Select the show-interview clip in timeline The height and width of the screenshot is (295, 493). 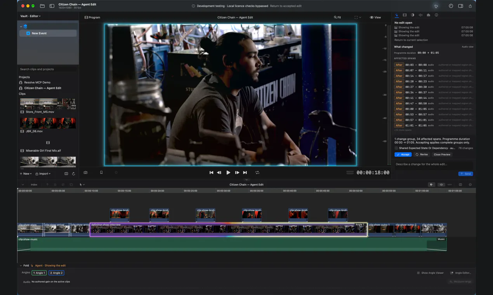tap(228, 229)
